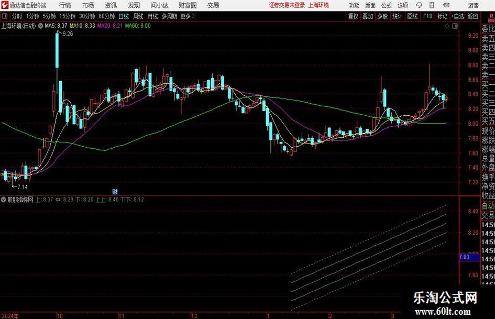Screen dimensions: 495x319
Task: Open the 财富圈 menu
Action: pos(188,5)
